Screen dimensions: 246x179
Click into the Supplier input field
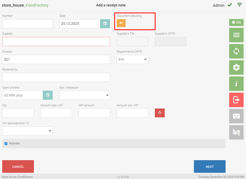click(x=56, y=42)
